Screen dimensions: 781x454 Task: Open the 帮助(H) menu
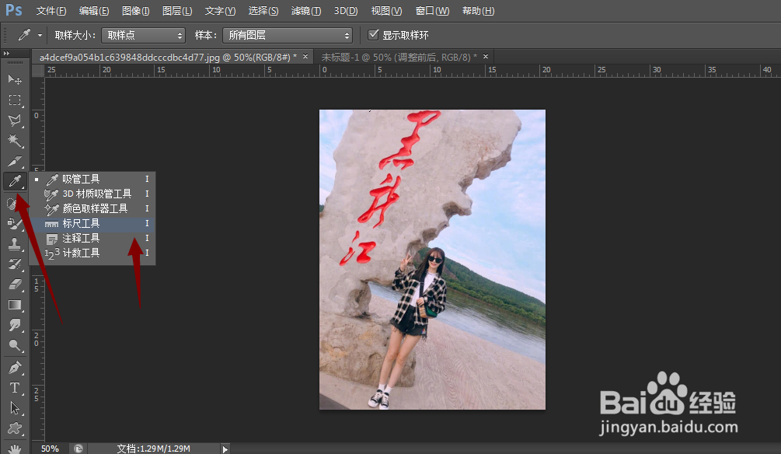tap(478, 10)
